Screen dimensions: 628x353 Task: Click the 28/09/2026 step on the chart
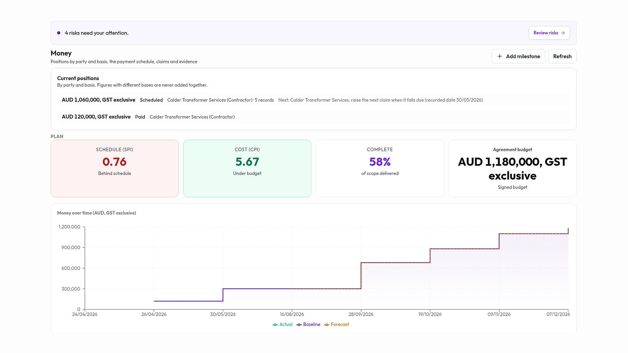pyautogui.click(x=361, y=275)
